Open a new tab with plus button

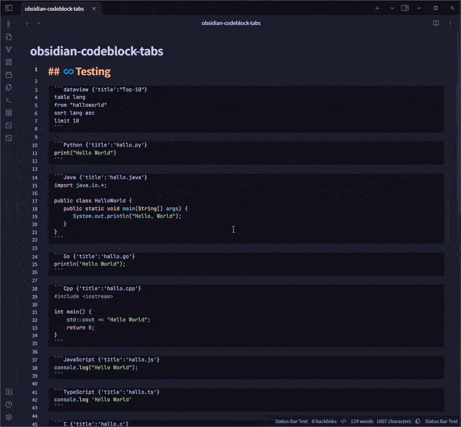click(x=377, y=9)
